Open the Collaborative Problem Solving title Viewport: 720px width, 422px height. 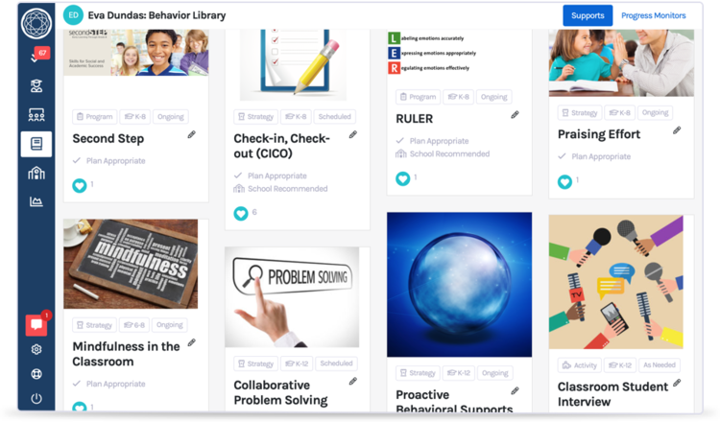click(280, 392)
